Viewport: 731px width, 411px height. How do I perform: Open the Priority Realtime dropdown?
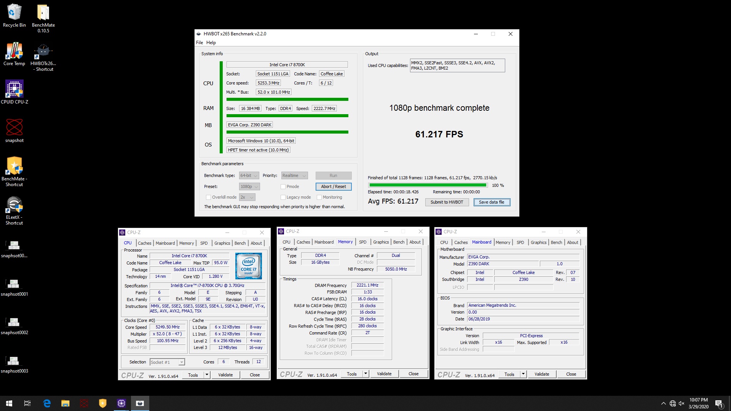[294, 175]
